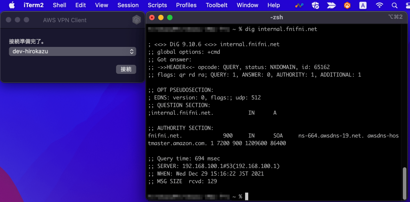The height and width of the screenshot is (202, 410).
Task: Click 'OPT PSEUDOSECTION:' line
Action: (181, 90)
